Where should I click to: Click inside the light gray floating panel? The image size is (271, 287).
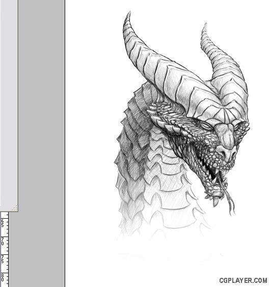(9, 102)
